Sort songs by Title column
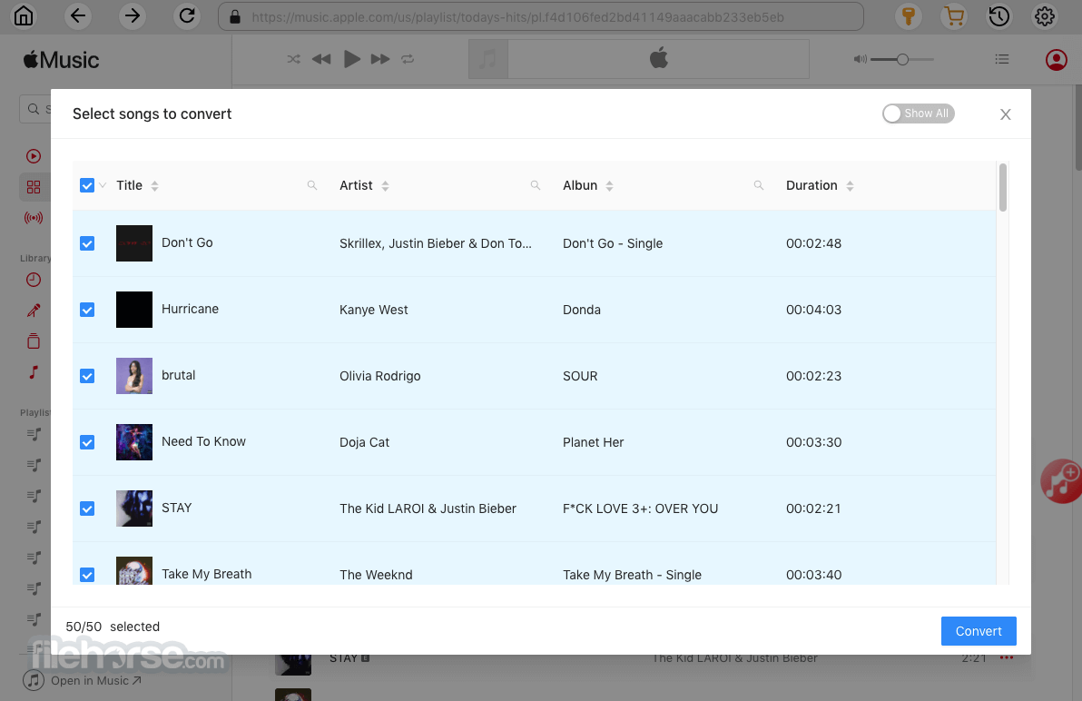Image resolution: width=1082 pixels, height=701 pixels. tap(154, 185)
